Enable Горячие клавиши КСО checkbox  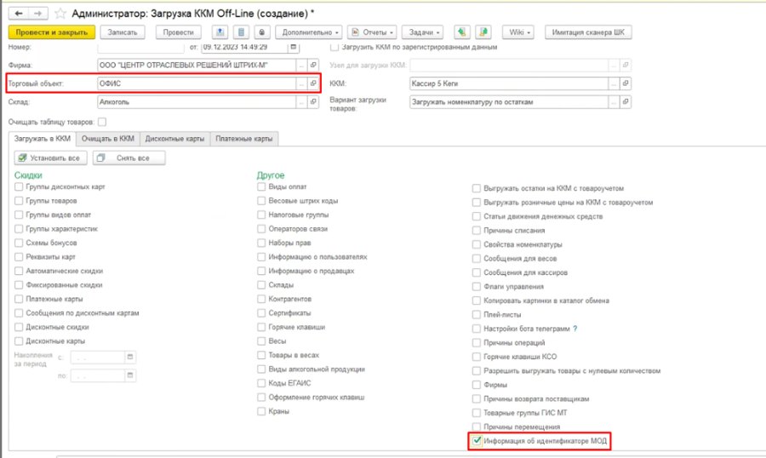point(477,357)
